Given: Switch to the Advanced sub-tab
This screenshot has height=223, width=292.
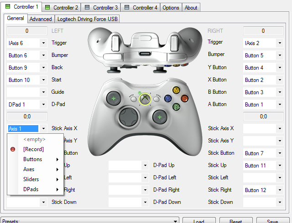Looking at the screenshot, I should 41,19.
